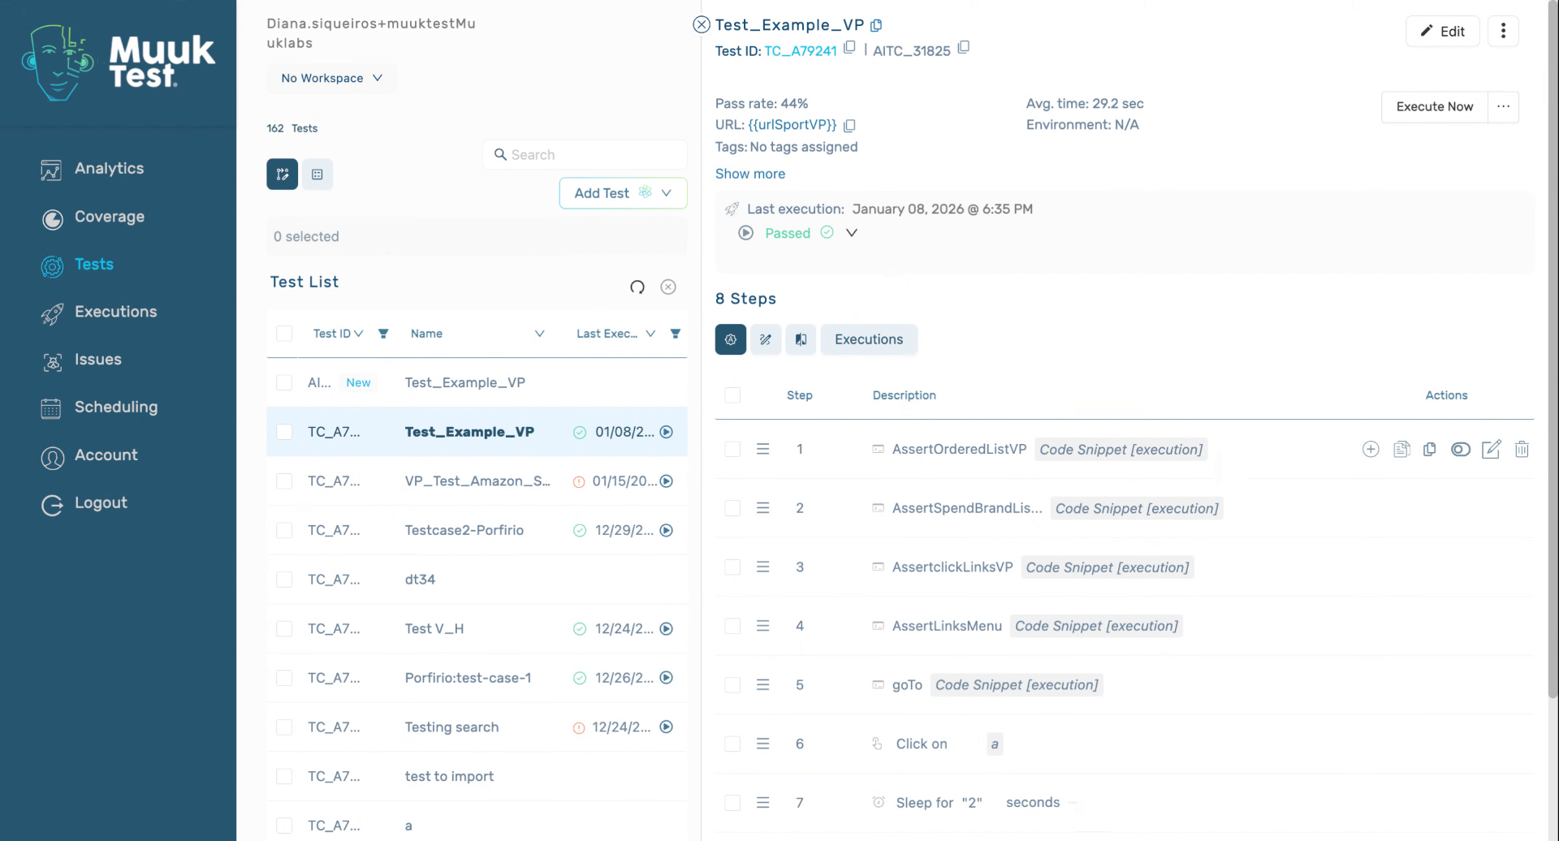Open the No Workspace dropdown

(x=331, y=78)
